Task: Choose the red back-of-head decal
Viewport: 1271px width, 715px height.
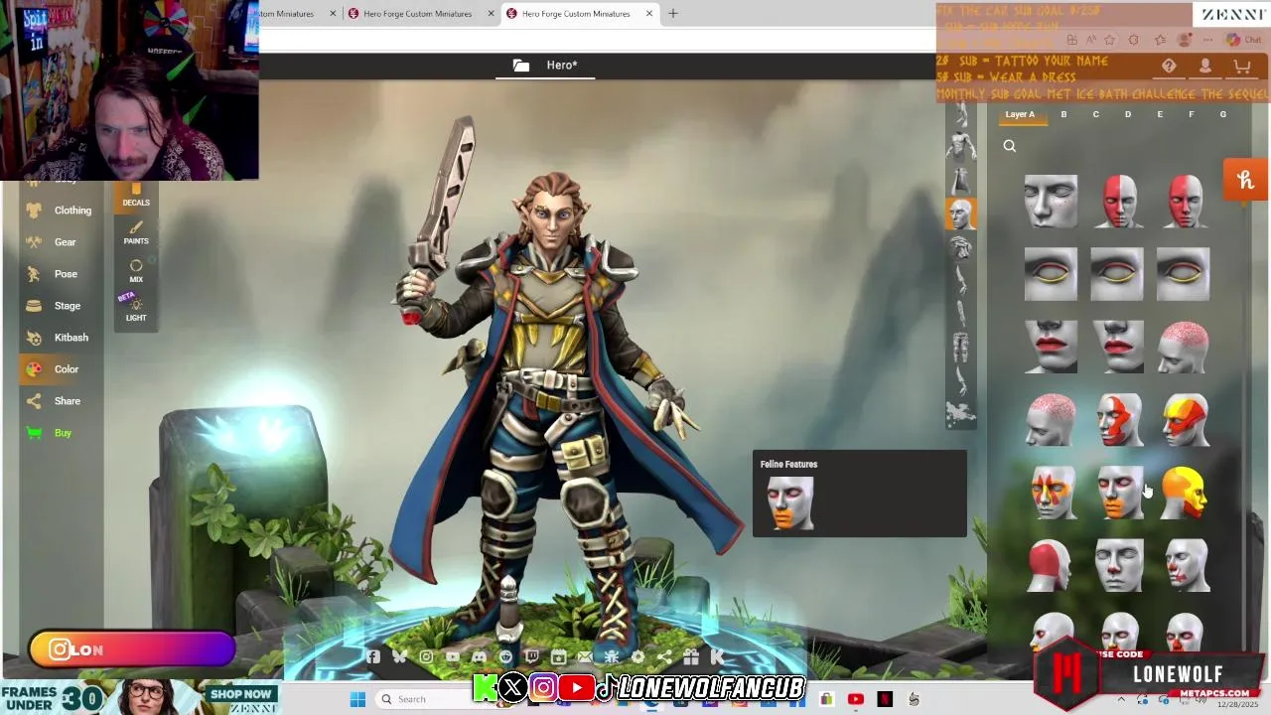Action: point(1051,565)
